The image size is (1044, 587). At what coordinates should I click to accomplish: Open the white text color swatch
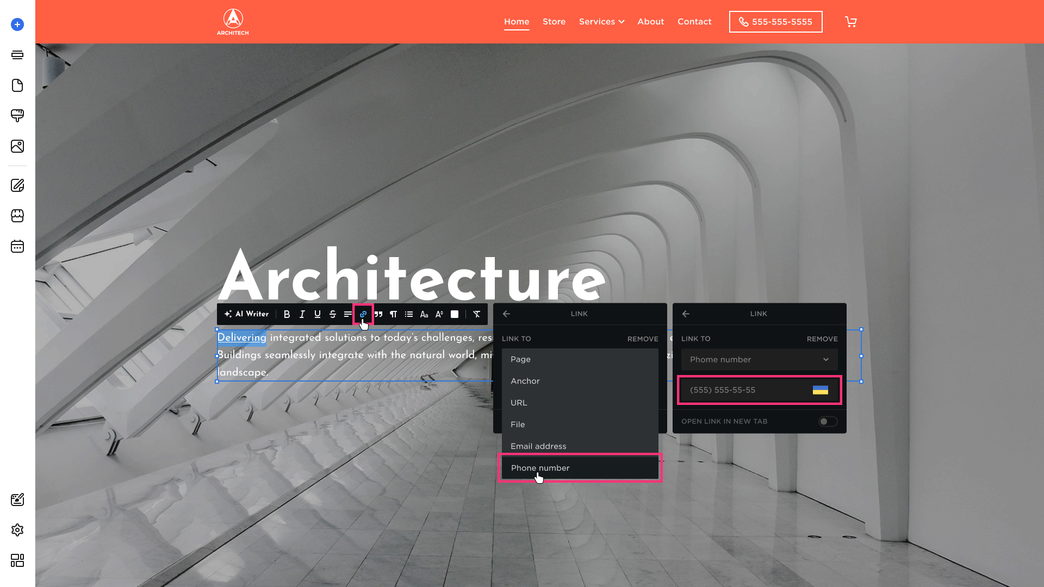[455, 314]
